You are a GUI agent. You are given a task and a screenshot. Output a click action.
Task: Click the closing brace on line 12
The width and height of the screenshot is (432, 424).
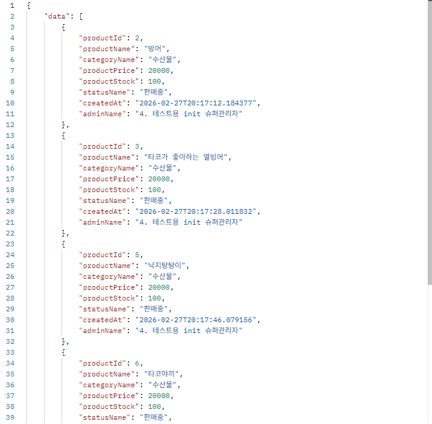click(64, 125)
